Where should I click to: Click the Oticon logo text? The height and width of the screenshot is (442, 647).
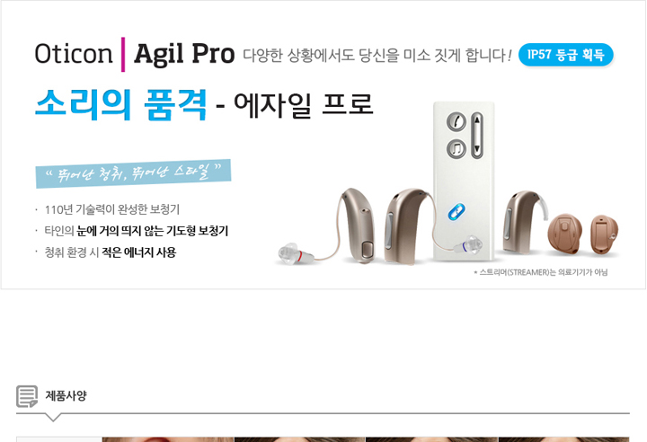tap(74, 54)
